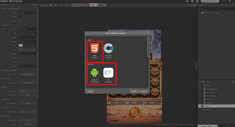Expand the Warriors Last Dance project tree
This screenshot has width=235, height=127.
tap(199, 13)
